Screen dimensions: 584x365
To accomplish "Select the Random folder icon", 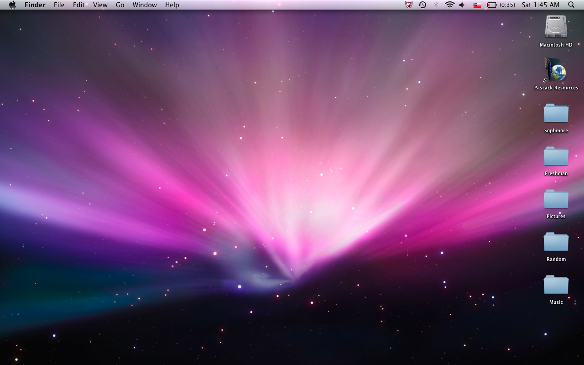I will (x=556, y=242).
